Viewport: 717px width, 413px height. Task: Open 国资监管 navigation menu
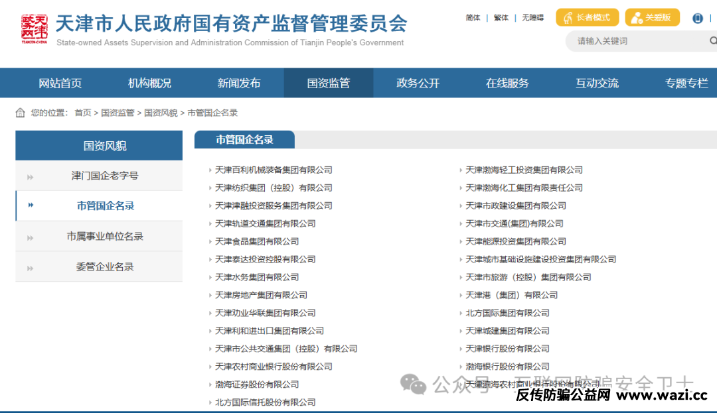(x=329, y=83)
